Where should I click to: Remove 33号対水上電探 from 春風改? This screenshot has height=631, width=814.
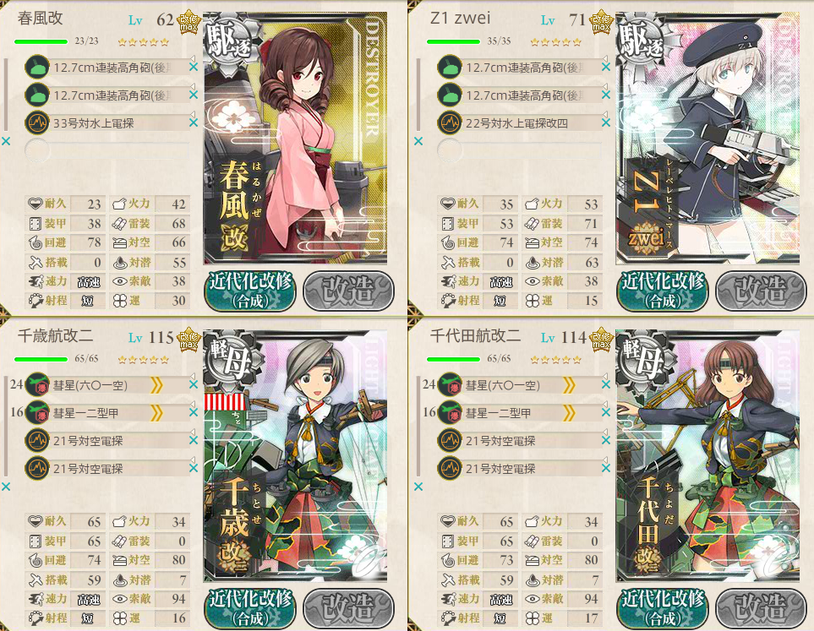point(194,123)
